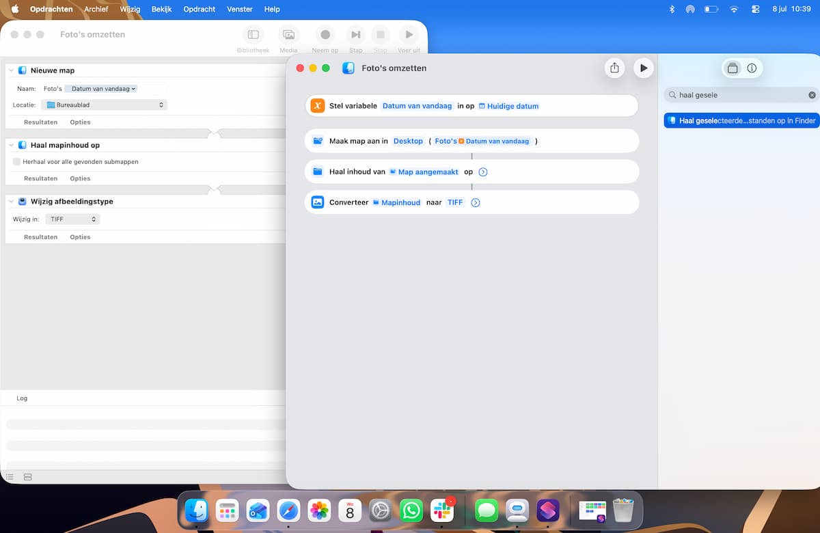Expand the 'Haal inhoud van' action chevron

pos(483,172)
